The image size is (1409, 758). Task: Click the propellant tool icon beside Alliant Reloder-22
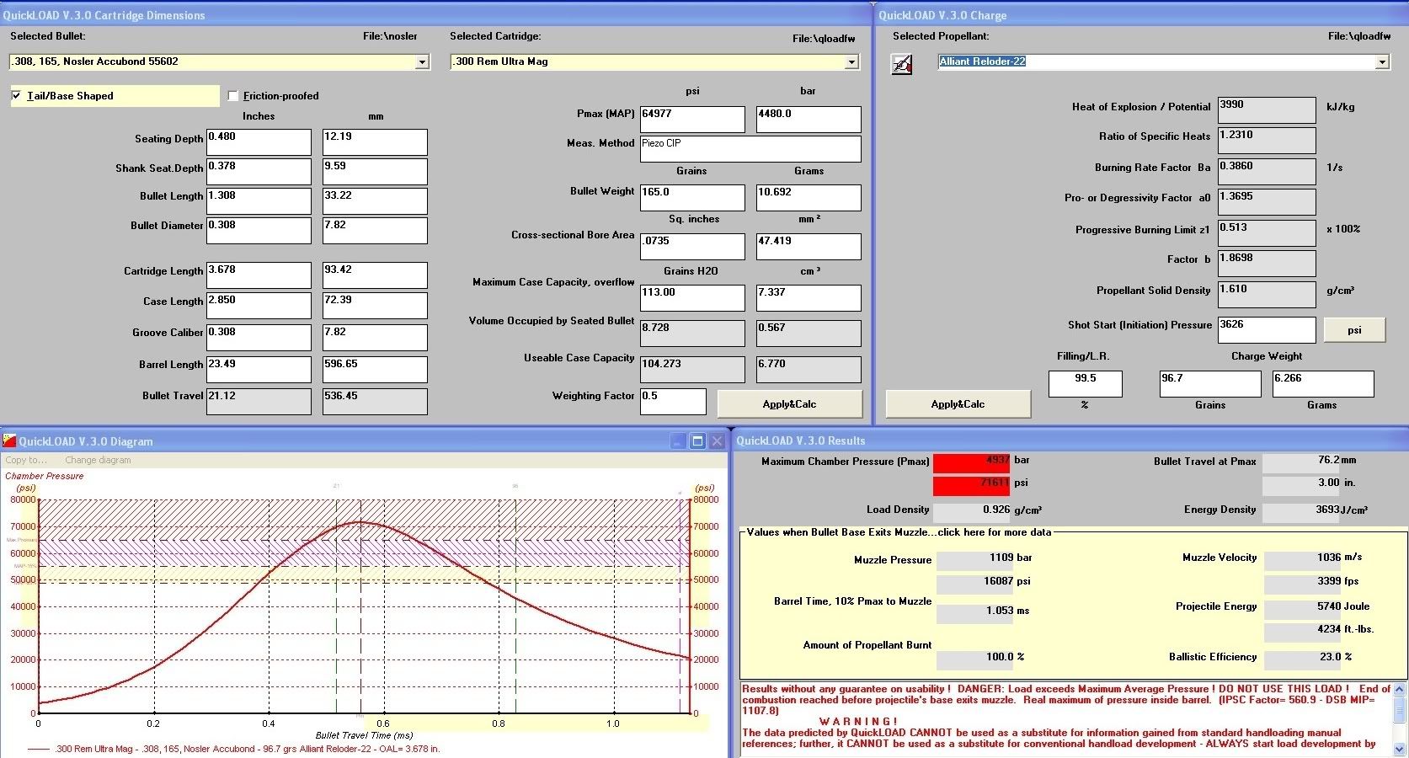pos(901,64)
